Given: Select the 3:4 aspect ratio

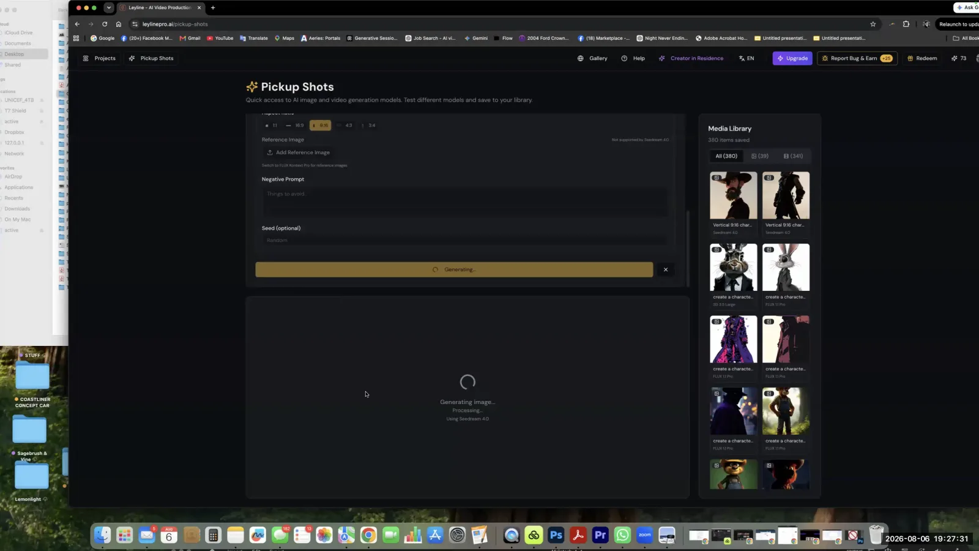Looking at the screenshot, I should pyautogui.click(x=368, y=126).
